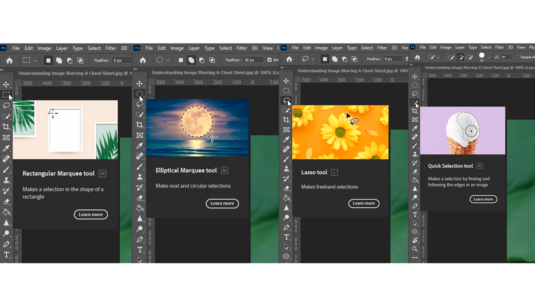
Task: Select Eraser tool in Rectangular Marquee panel toolbar
Action: (x=6, y=202)
